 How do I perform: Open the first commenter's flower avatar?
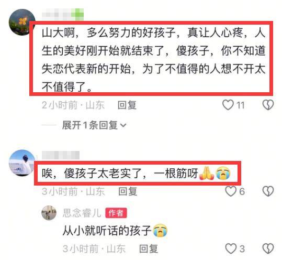click(22, 22)
